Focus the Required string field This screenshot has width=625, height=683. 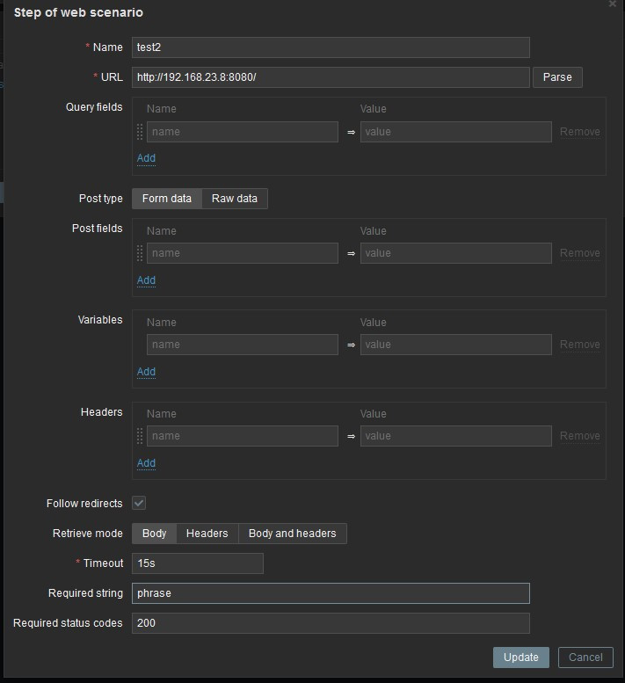[x=331, y=593]
